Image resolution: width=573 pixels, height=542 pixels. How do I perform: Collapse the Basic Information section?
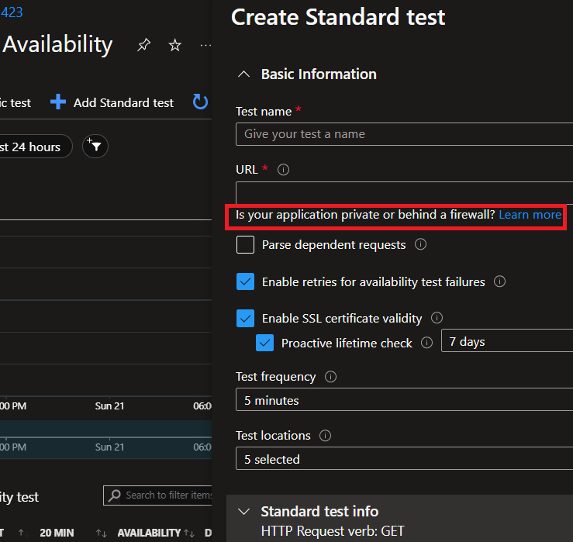pos(243,74)
